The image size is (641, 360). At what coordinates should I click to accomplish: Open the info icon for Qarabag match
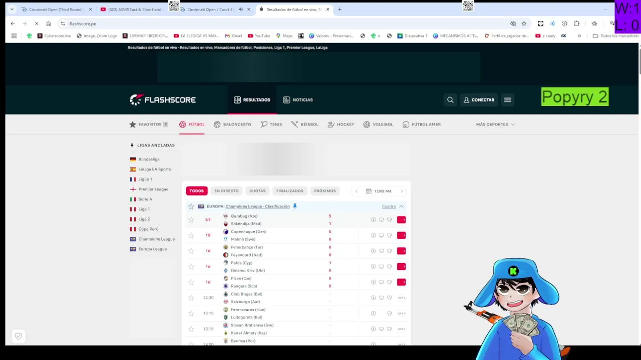pyautogui.click(x=373, y=220)
